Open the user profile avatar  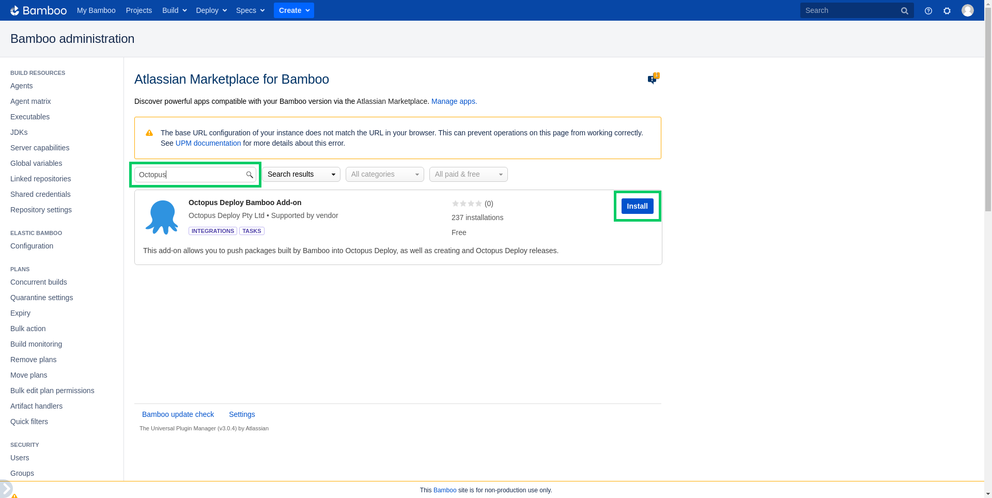point(968,10)
